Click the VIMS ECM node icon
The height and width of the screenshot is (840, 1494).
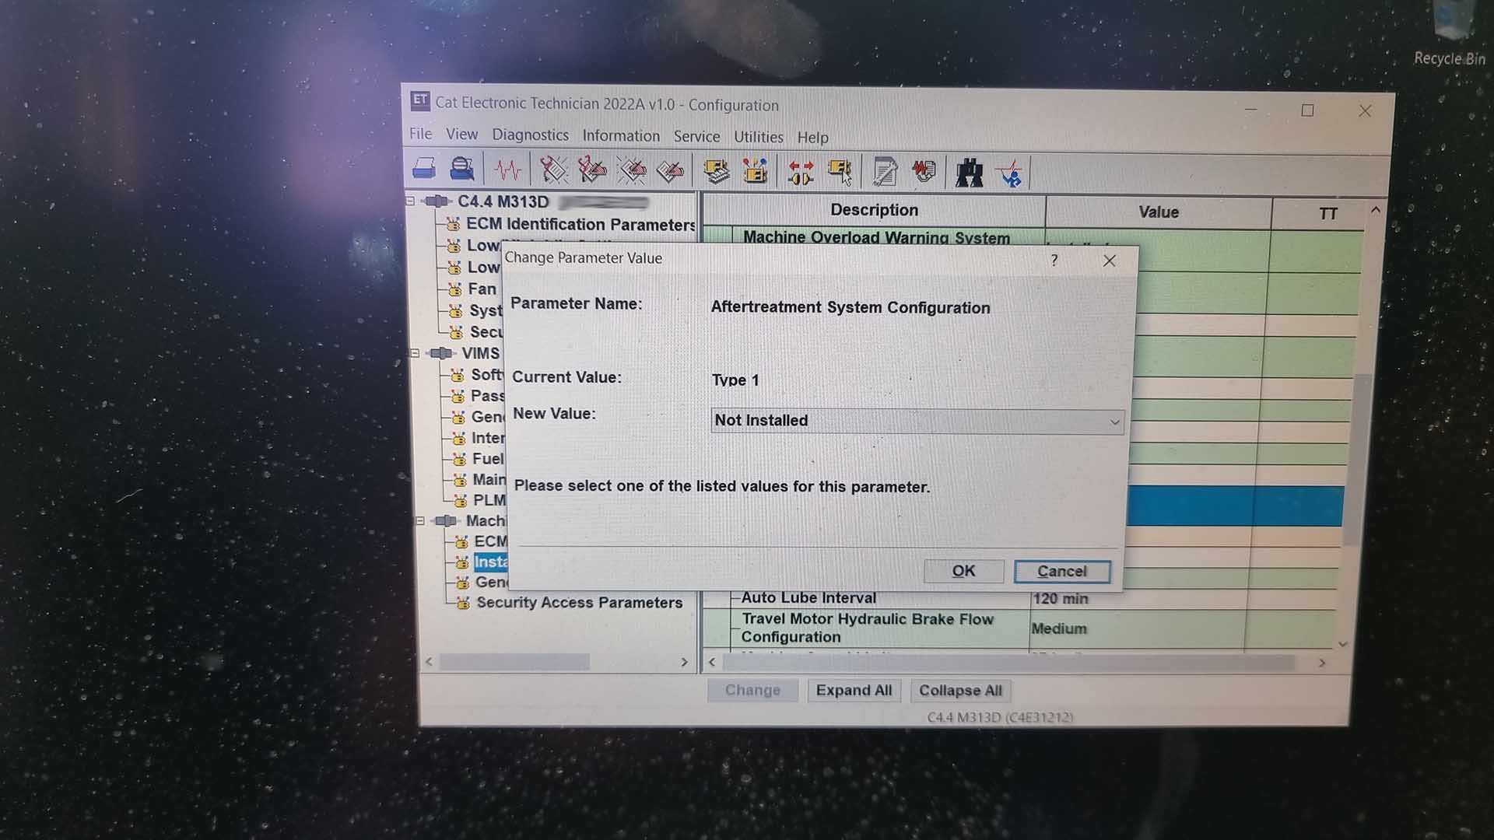point(442,353)
